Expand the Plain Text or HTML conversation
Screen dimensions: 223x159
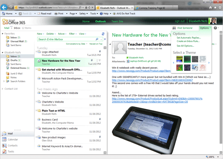pos(36,110)
